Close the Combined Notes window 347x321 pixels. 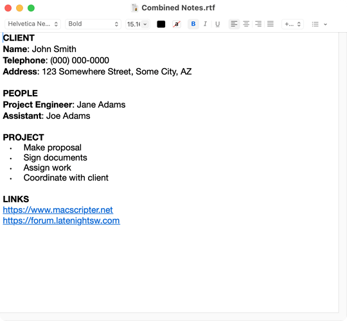(8, 8)
